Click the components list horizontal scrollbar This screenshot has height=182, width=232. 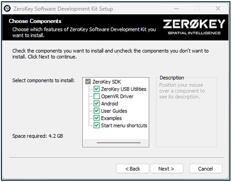119,143
